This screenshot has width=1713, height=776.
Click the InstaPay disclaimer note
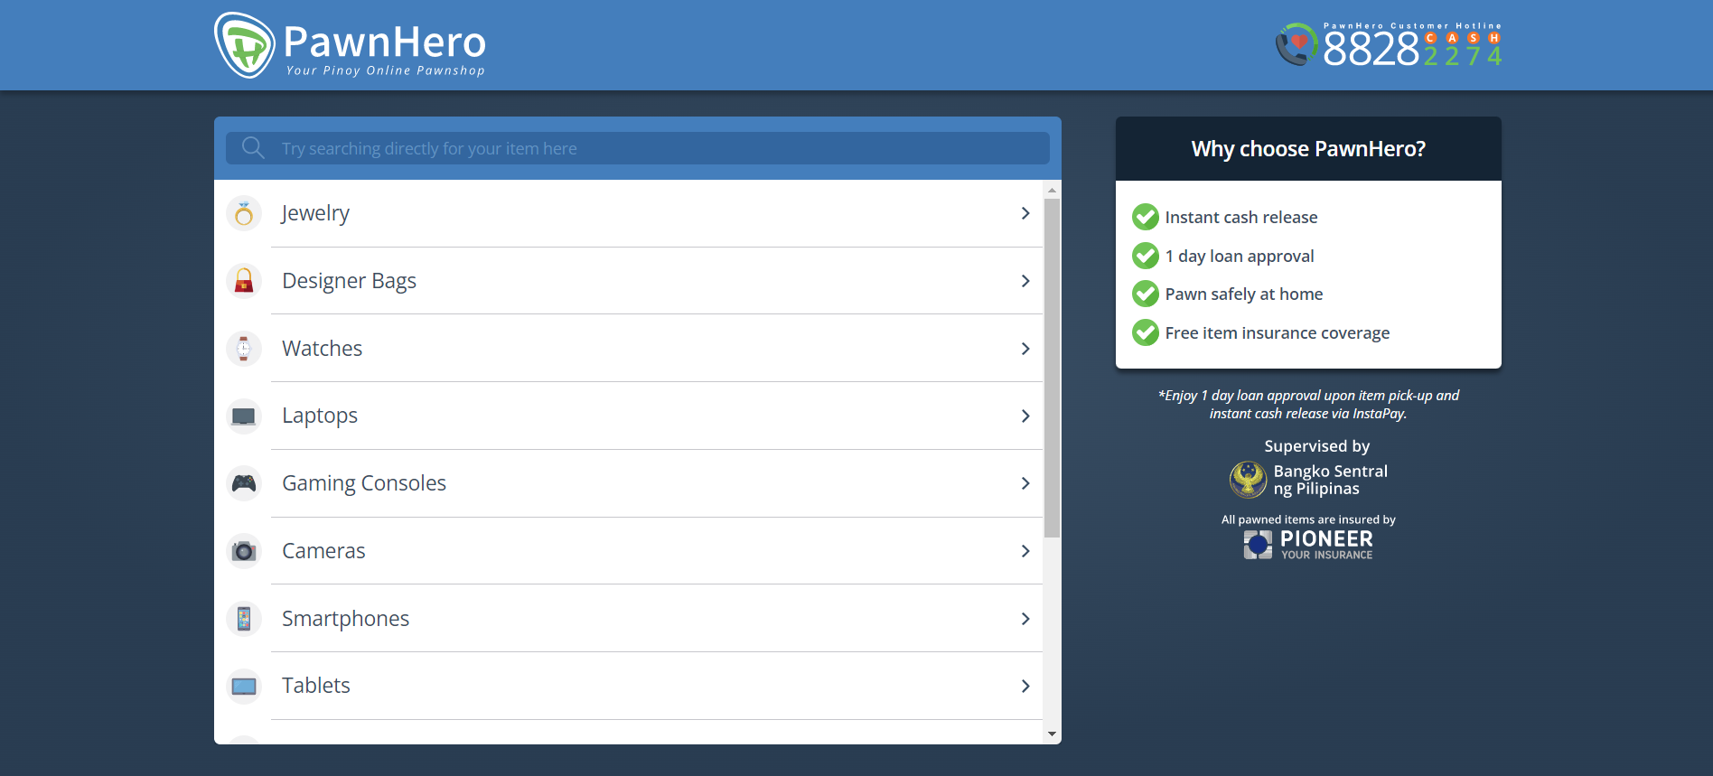[x=1308, y=404]
